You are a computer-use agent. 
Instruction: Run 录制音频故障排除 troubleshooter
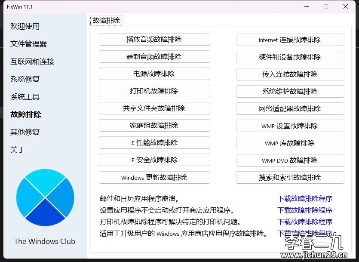154,56
